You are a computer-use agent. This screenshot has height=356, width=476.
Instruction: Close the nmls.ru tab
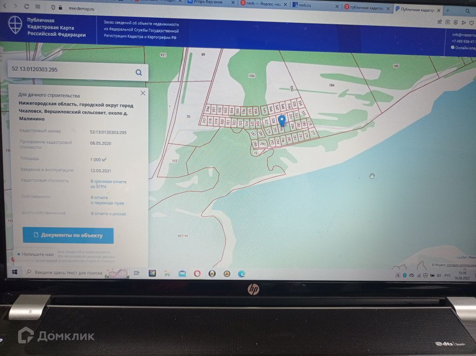(x=337, y=7)
